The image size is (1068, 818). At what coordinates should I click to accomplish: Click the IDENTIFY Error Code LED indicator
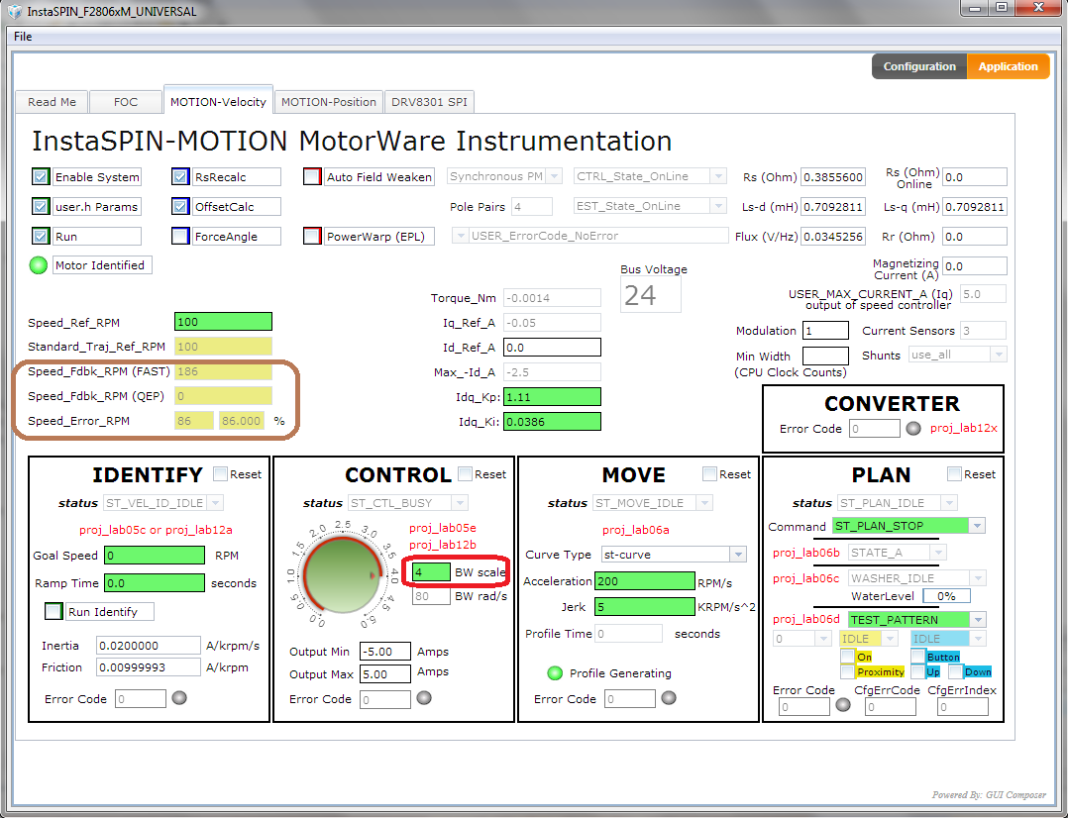coord(179,697)
